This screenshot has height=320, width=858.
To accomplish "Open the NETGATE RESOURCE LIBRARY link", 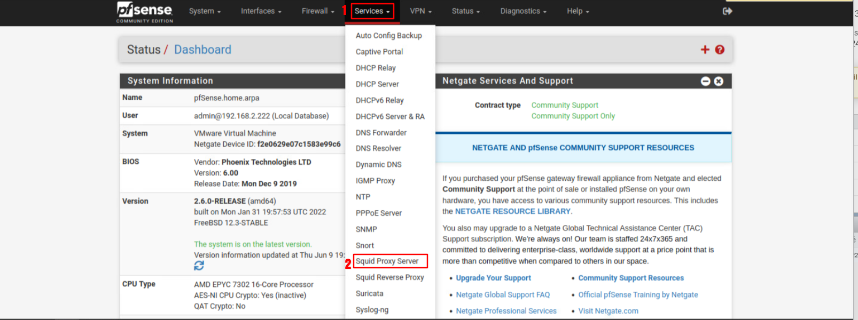I will [x=512, y=211].
